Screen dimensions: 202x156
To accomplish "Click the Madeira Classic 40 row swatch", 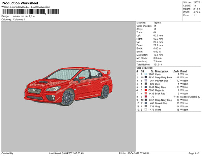I will (x=146, y=96).
